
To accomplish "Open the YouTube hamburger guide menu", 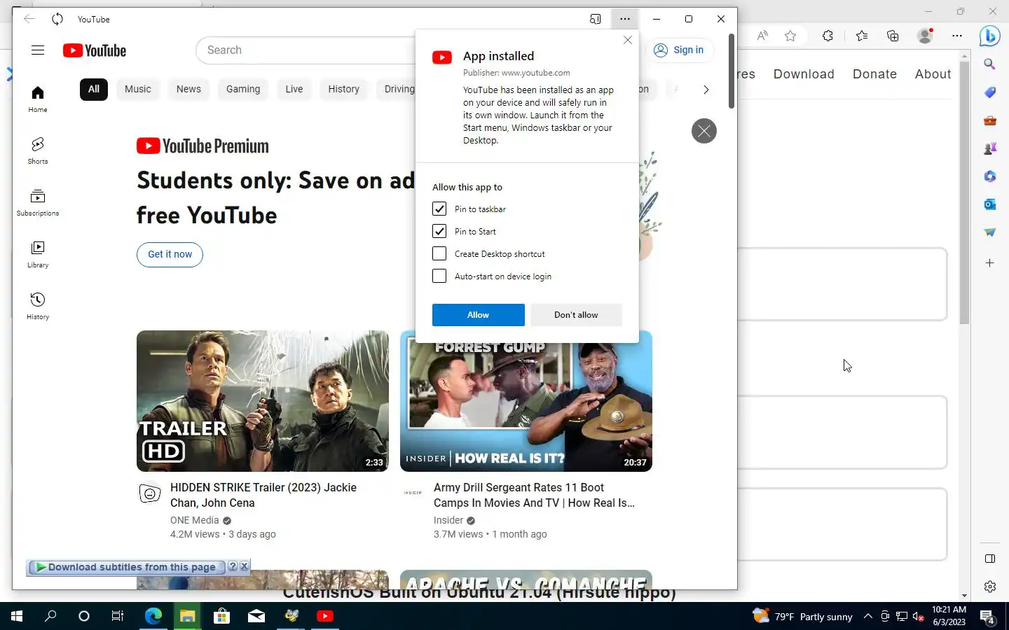I will 38,50.
